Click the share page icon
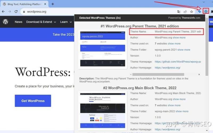Viewport: 213px width, 133px height. 185,12
